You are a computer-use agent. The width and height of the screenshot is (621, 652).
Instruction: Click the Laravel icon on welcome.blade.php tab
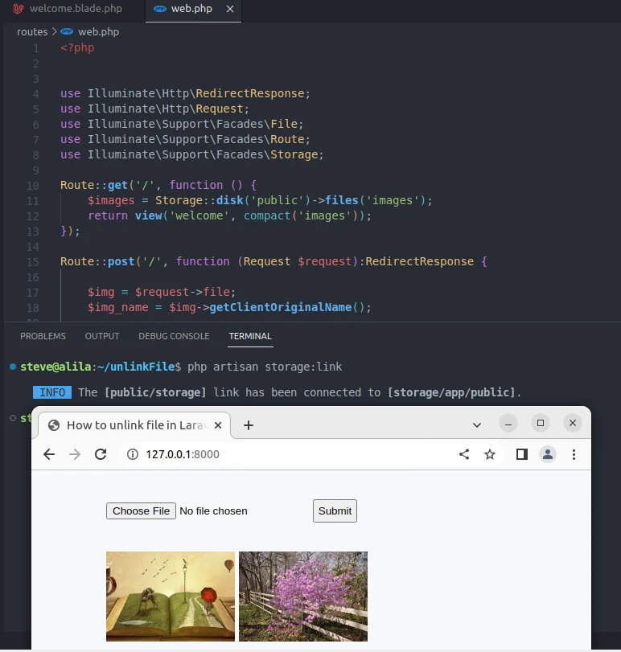coord(19,9)
